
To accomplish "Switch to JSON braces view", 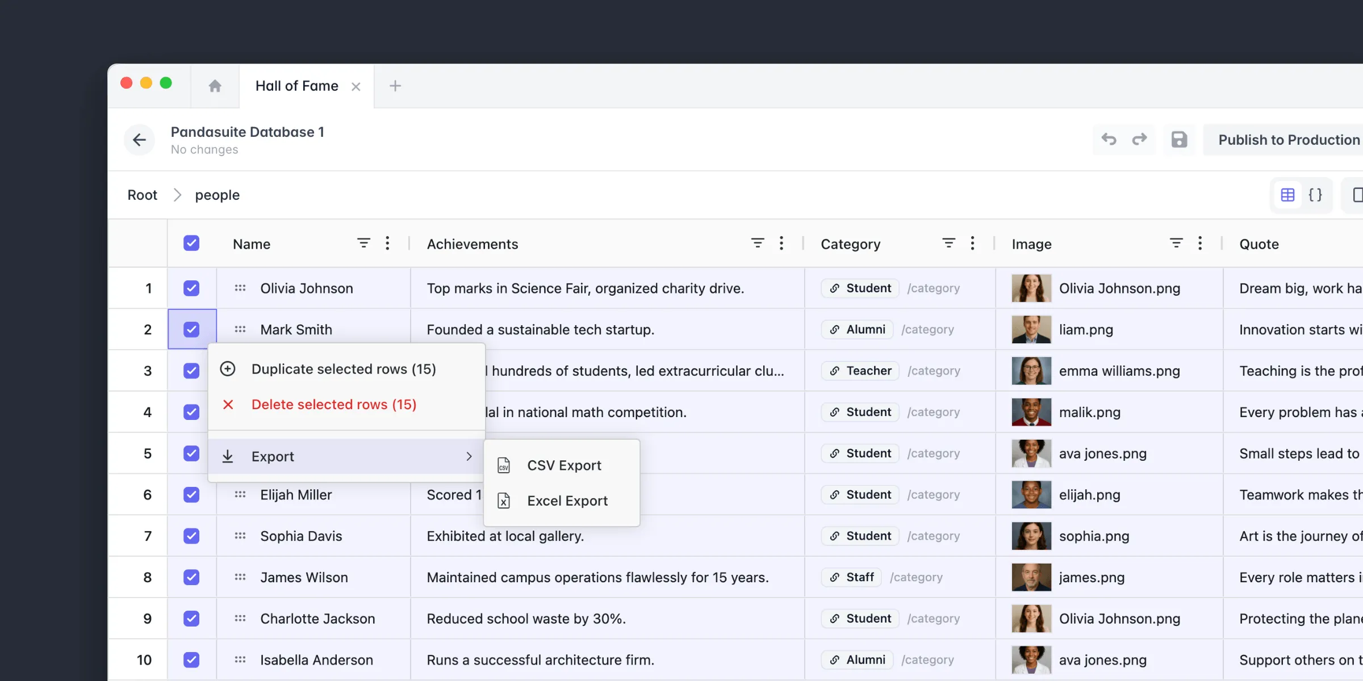I will pyautogui.click(x=1315, y=195).
